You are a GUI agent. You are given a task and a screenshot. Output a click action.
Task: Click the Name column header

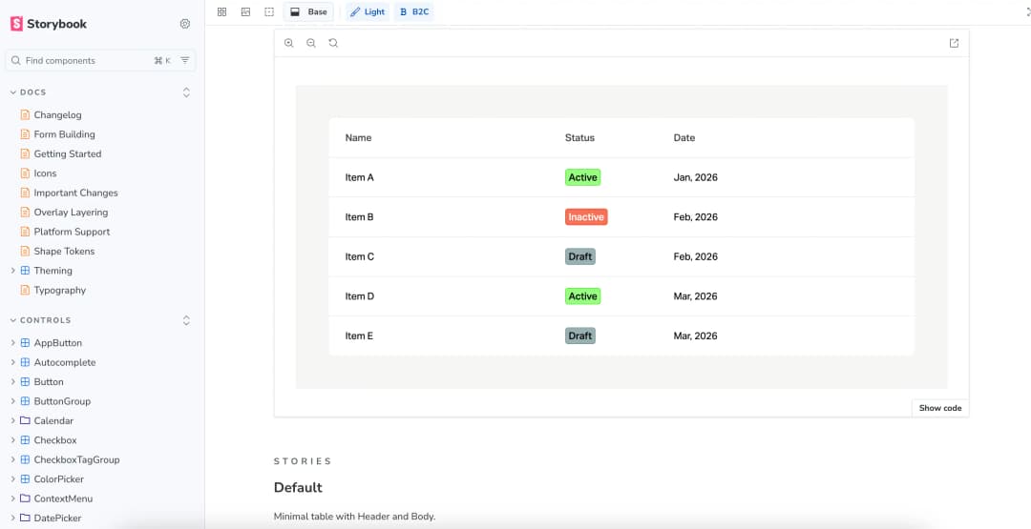coord(358,138)
